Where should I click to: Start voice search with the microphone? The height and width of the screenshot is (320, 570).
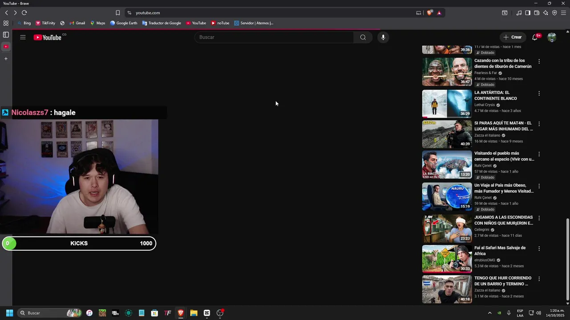coord(383,37)
